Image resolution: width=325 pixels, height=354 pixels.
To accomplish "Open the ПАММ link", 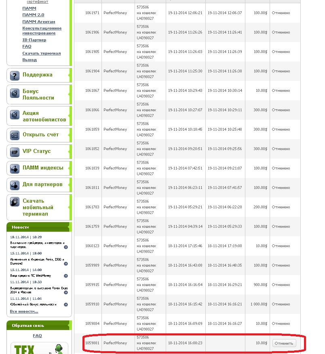I will (29, 8).
